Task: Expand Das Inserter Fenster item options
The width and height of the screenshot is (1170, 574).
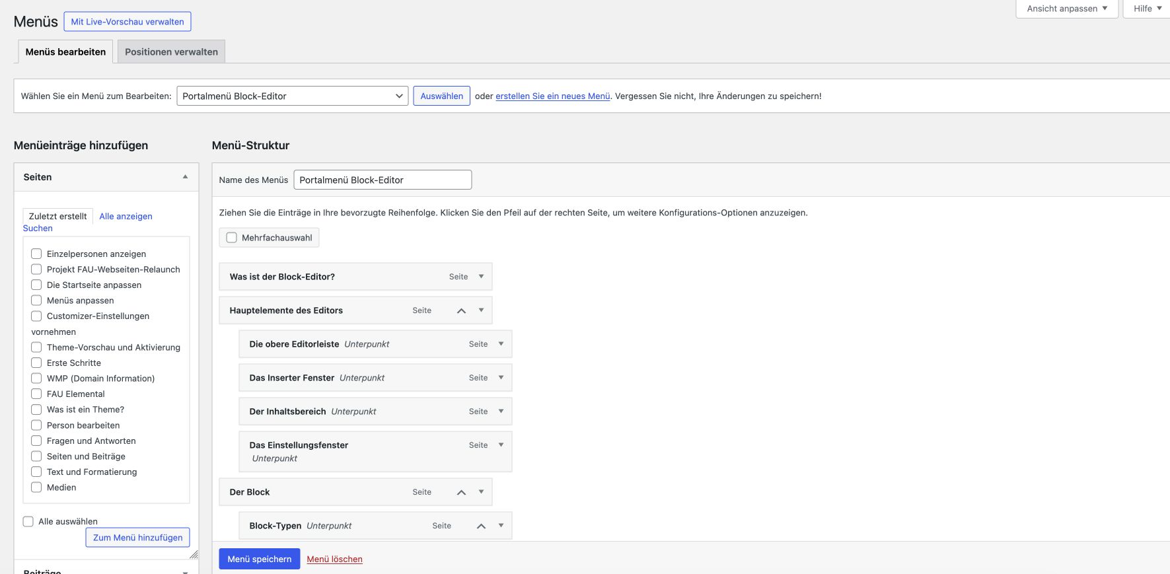Action: (x=501, y=378)
